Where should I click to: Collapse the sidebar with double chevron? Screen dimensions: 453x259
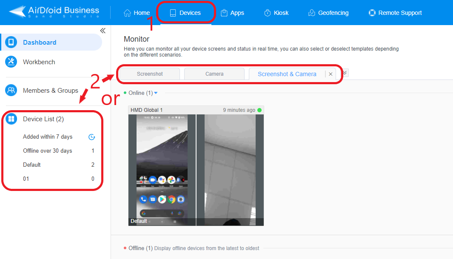[103, 31]
